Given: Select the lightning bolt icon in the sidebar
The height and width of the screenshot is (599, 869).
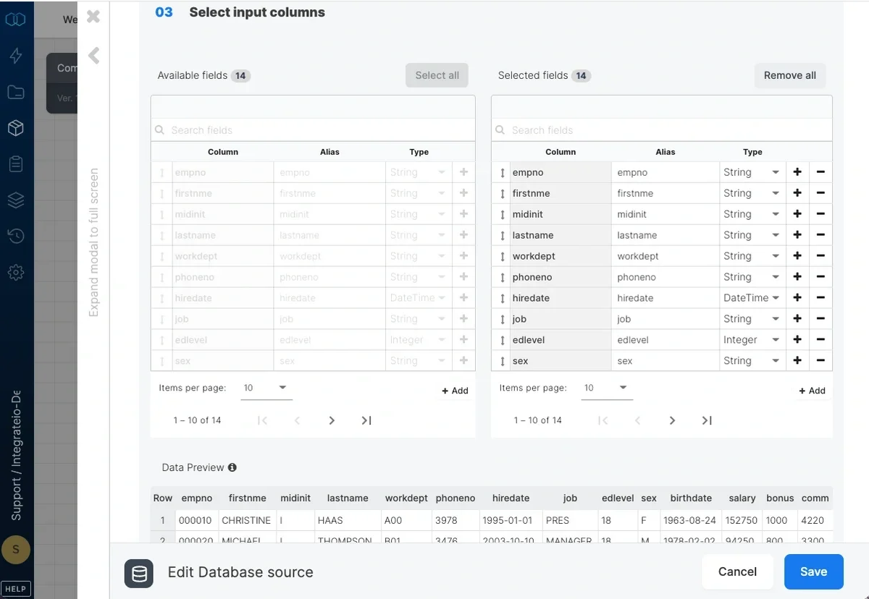Looking at the screenshot, I should pos(16,56).
